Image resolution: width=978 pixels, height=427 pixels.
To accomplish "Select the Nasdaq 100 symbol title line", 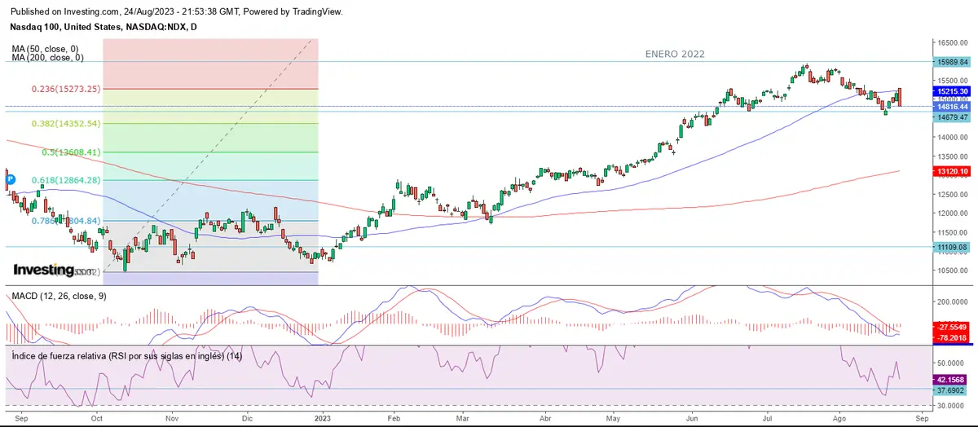I will coord(105,27).
